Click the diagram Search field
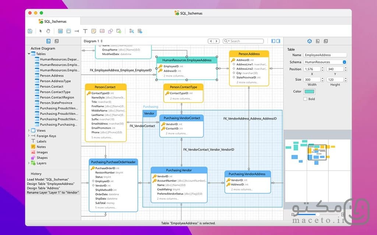Screen dimensions: 377x235 [x=243, y=41]
